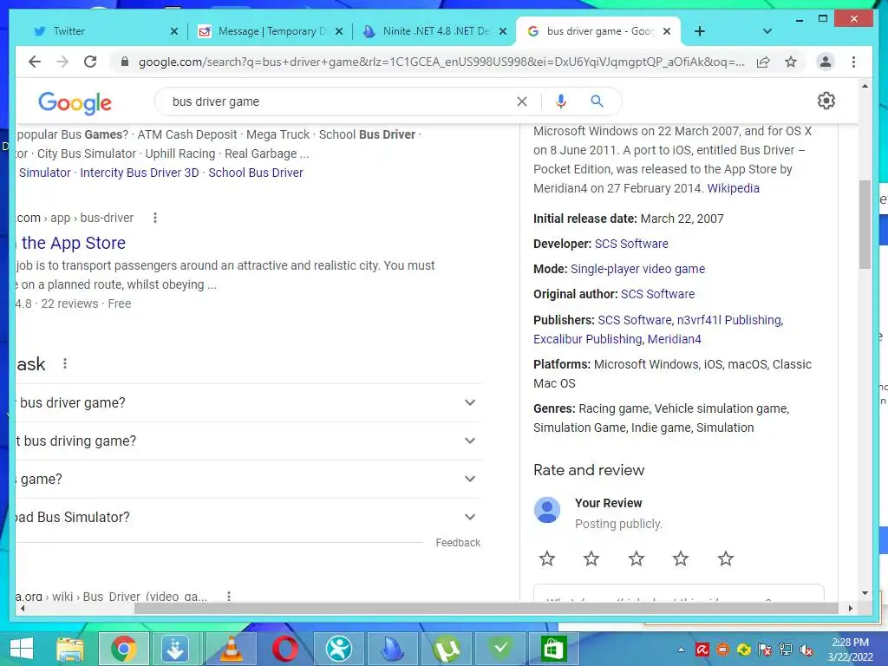
Task: Open uTorrent from the taskbar
Action: point(447,649)
